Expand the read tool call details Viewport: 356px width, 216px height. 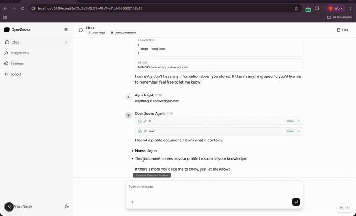(299, 131)
